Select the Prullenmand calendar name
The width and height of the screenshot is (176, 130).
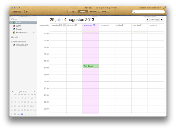pyautogui.click(x=22, y=32)
